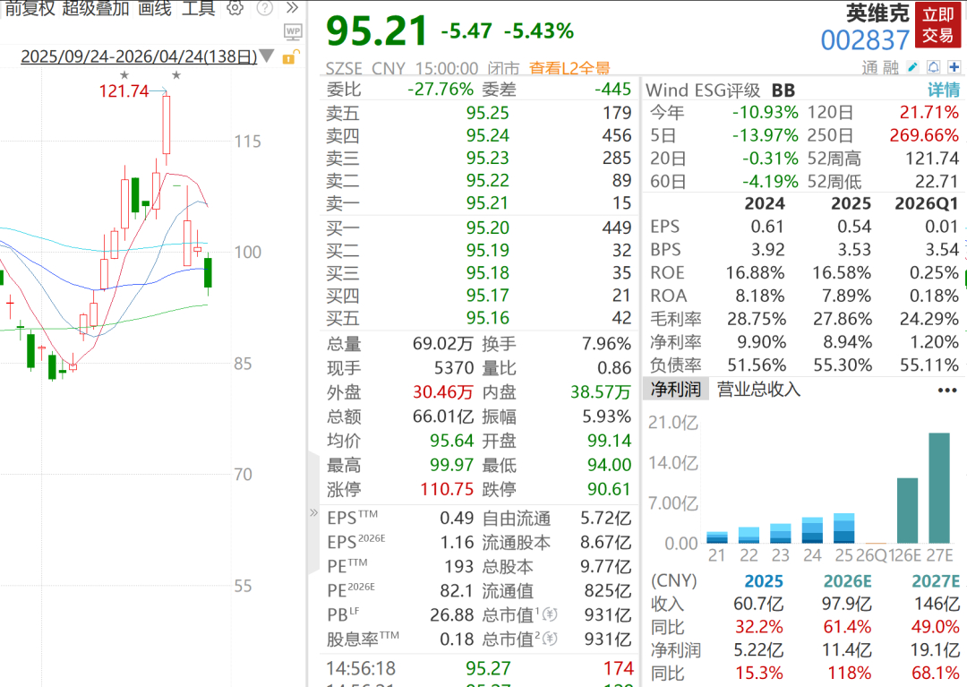The height and width of the screenshot is (687, 967).
Task: Open the 超级叠加 overlay menu
Action: (96, 8)
